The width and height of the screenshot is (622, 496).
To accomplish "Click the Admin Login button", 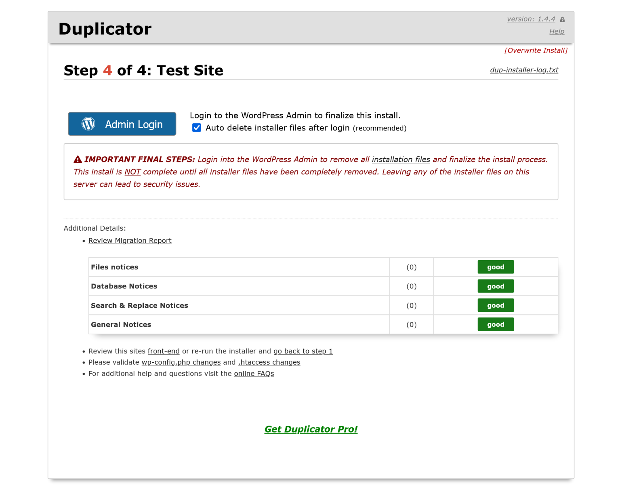I will coord(122,124).
